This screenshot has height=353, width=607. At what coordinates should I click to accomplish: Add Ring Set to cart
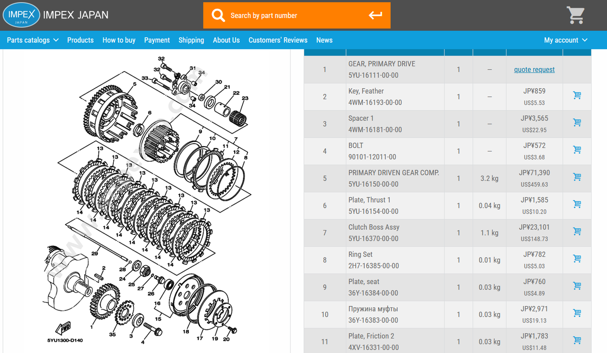pos(577,259)
